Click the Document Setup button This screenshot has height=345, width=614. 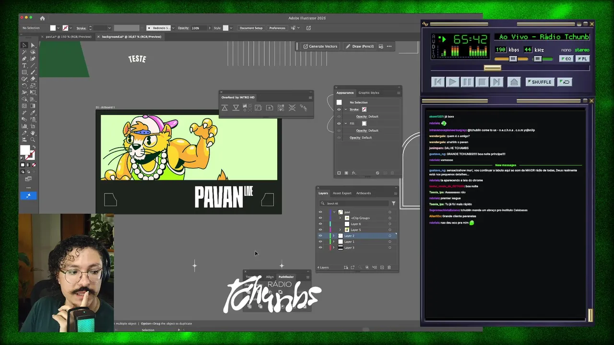(251, 28)
